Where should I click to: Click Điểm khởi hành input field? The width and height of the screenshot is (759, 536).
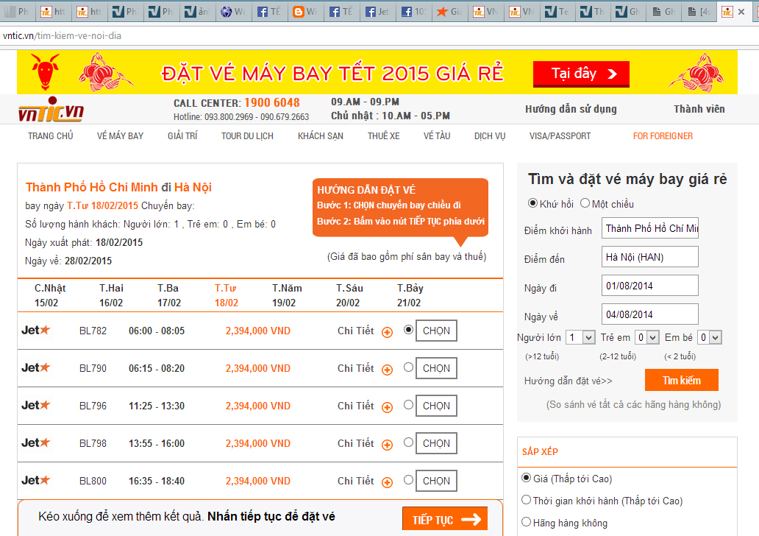[650, 228]
